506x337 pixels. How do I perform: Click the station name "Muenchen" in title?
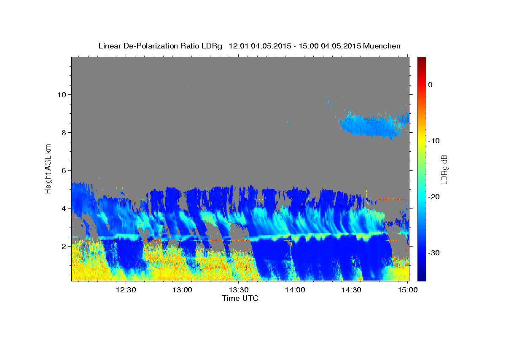pyautogui.click(x=382, y=46)
